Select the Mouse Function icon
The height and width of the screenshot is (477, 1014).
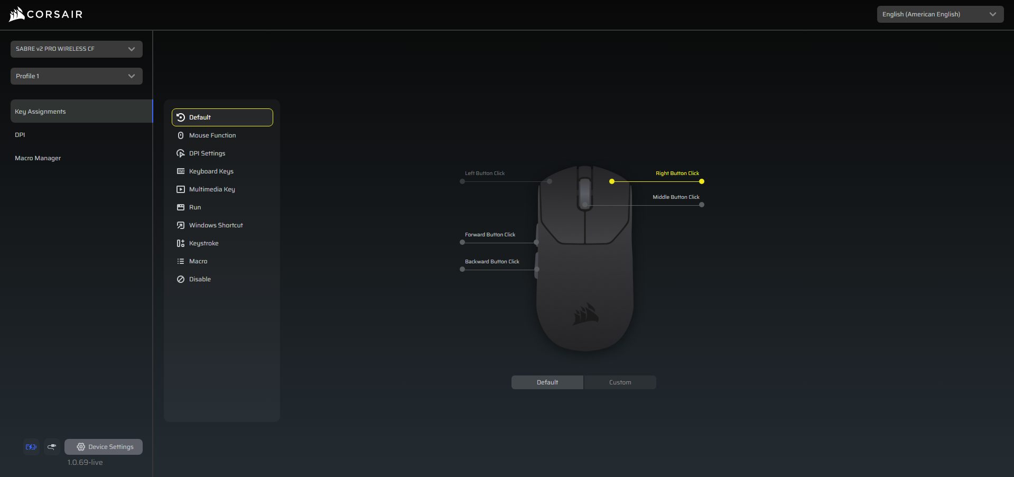181,135
